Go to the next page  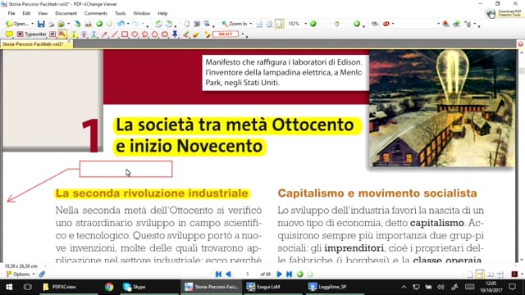click(x=279, y=275)
